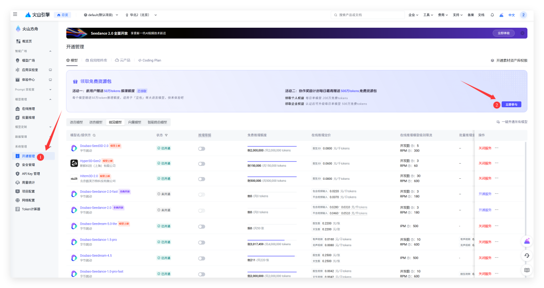Open the hamburger menu in top bar
Image resolution: width=544 pixels, height=288 pixels.
point(15,14)
